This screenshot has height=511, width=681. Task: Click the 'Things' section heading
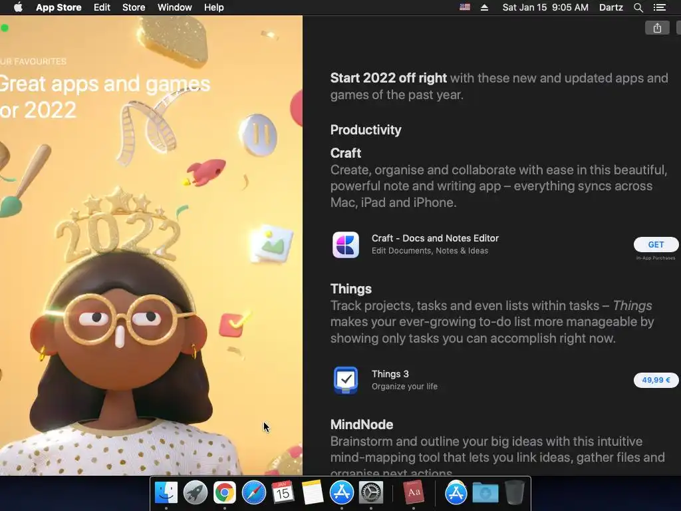tap(351, 289)
